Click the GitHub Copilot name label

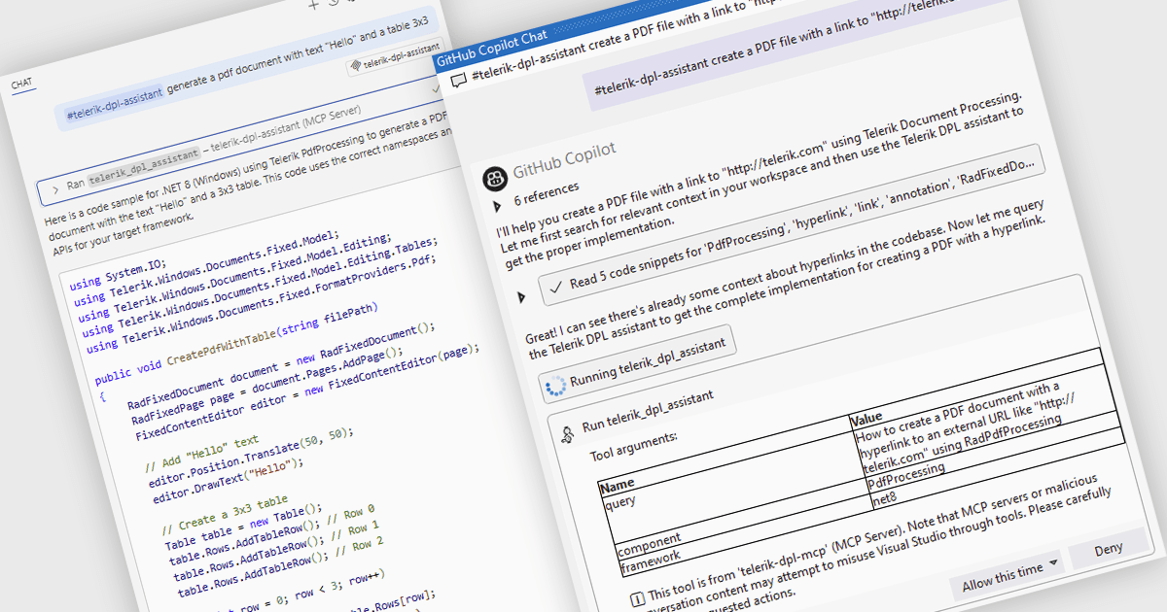click(564, 161)
